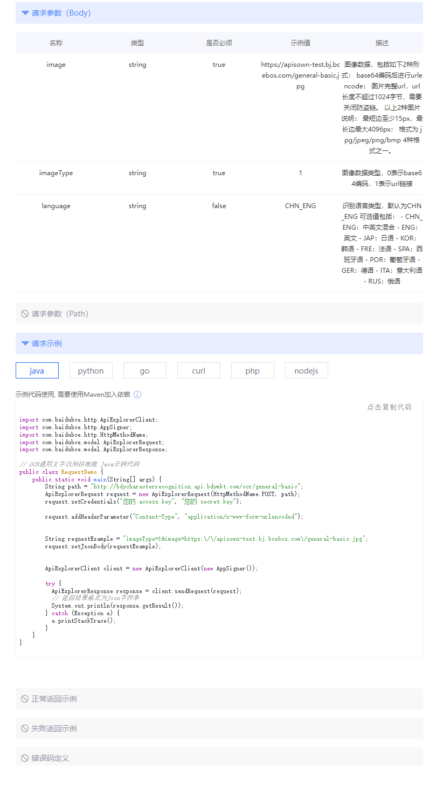This screenshot has height=785, width=444.
Task: Click the disabled icon beside 正常返回示例
Action: pos(25,699)
